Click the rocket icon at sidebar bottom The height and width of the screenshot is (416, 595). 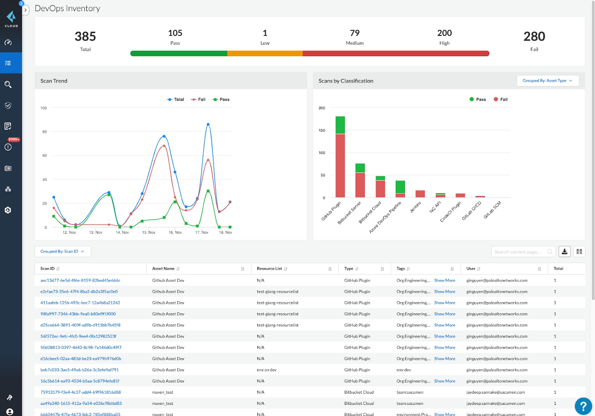coord(10,397)
